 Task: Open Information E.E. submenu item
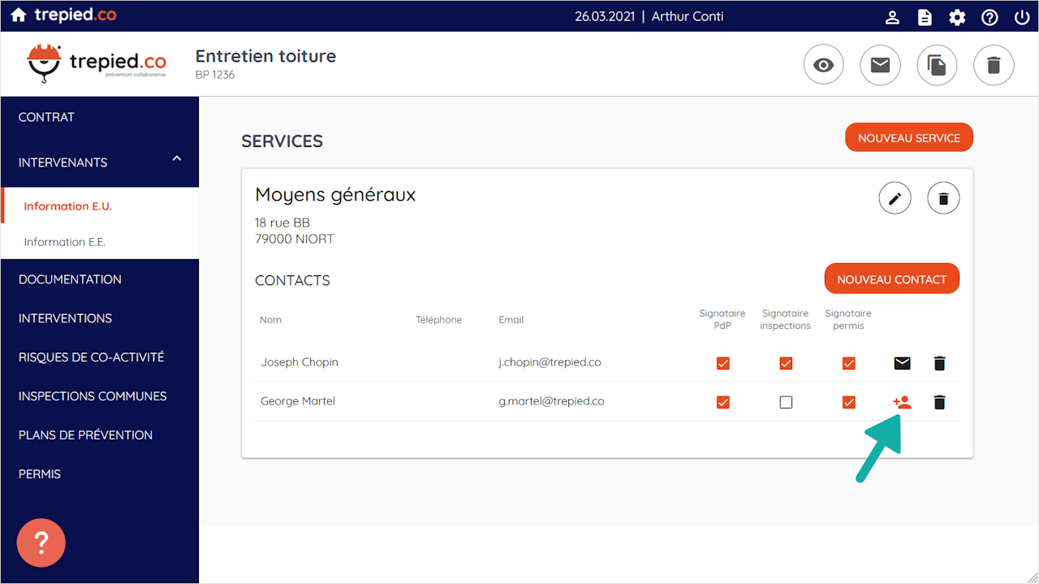click(x=65, y=242)
